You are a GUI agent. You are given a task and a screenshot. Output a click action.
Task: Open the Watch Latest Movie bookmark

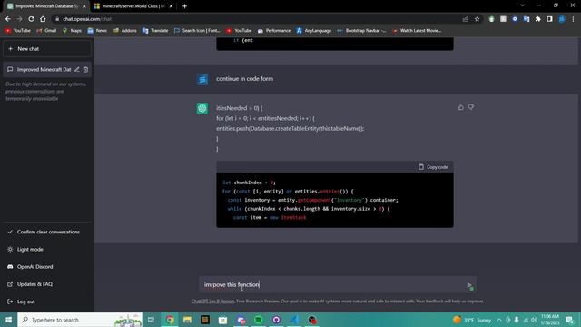coord(417,30)
